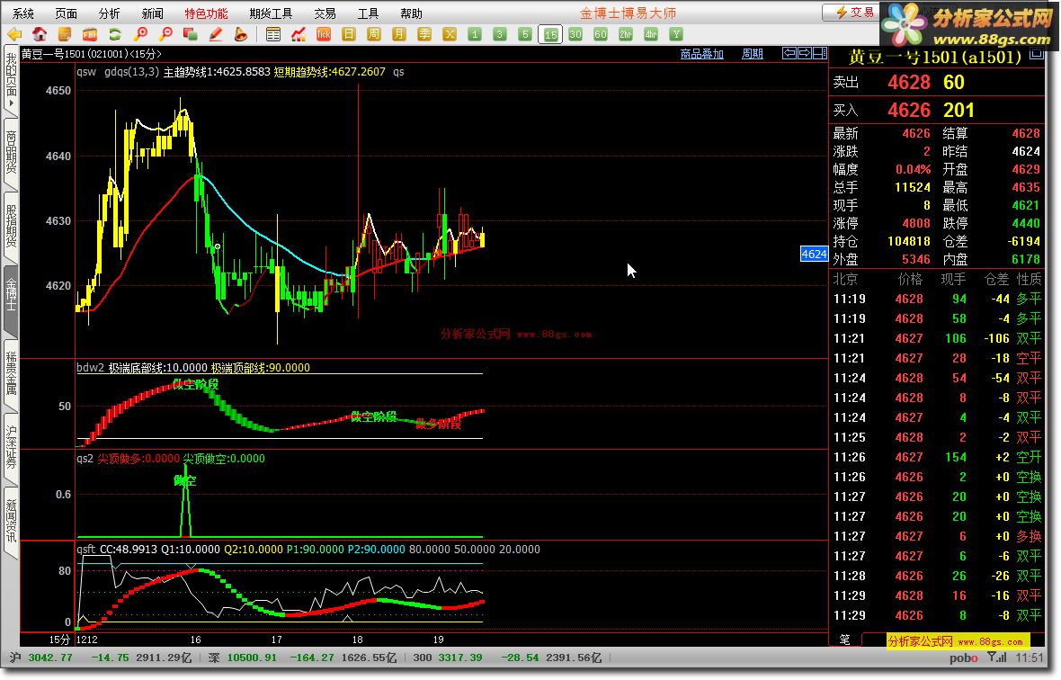Toggle the 30-minute period button
1061x680 pixels.
coord(575,34)
